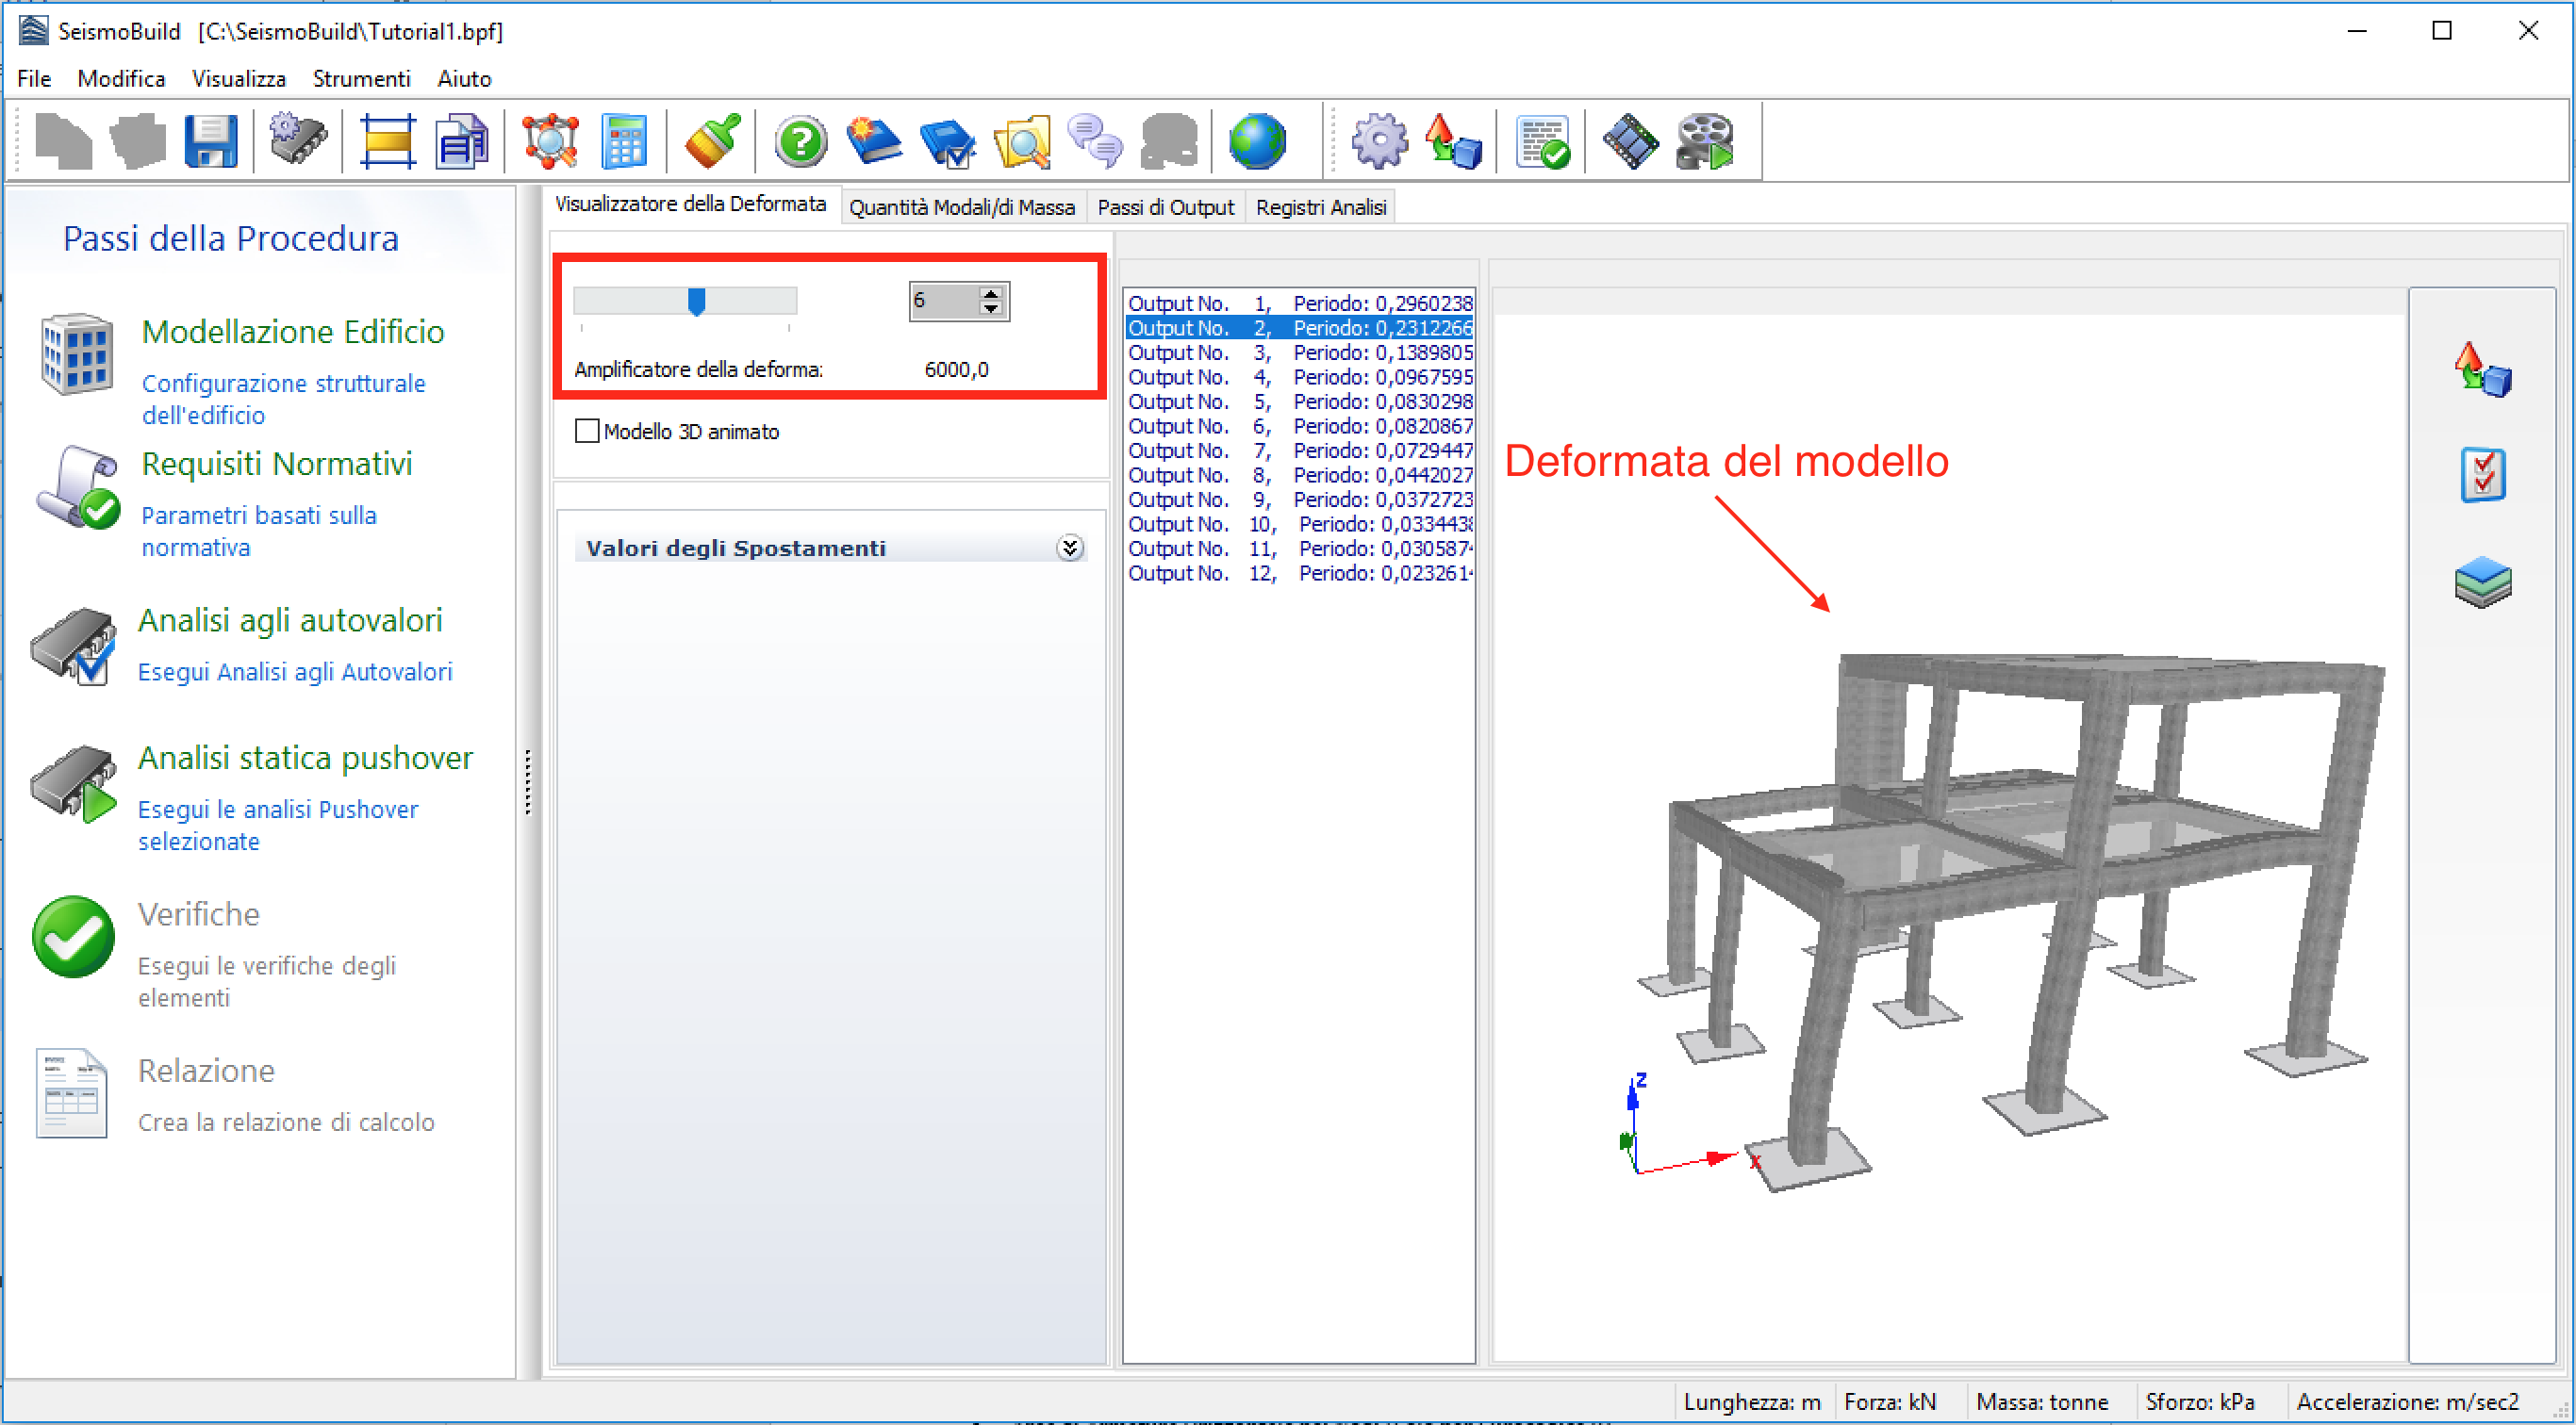Decrease deformation amplifier with spinner down arrow
The height and width of the screenshot is (1425, 2576).
[991, 309]
